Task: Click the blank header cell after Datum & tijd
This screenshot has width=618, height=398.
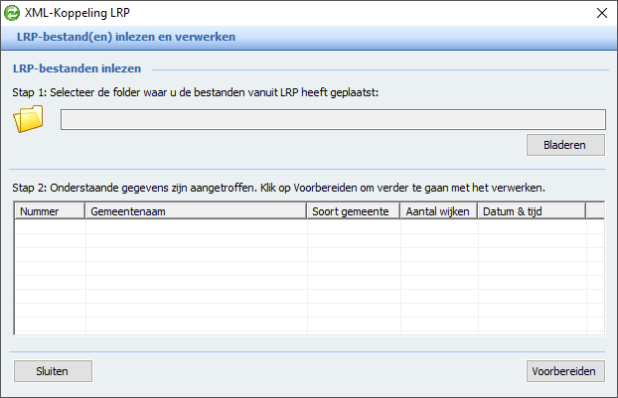Action: coord(595,211)
